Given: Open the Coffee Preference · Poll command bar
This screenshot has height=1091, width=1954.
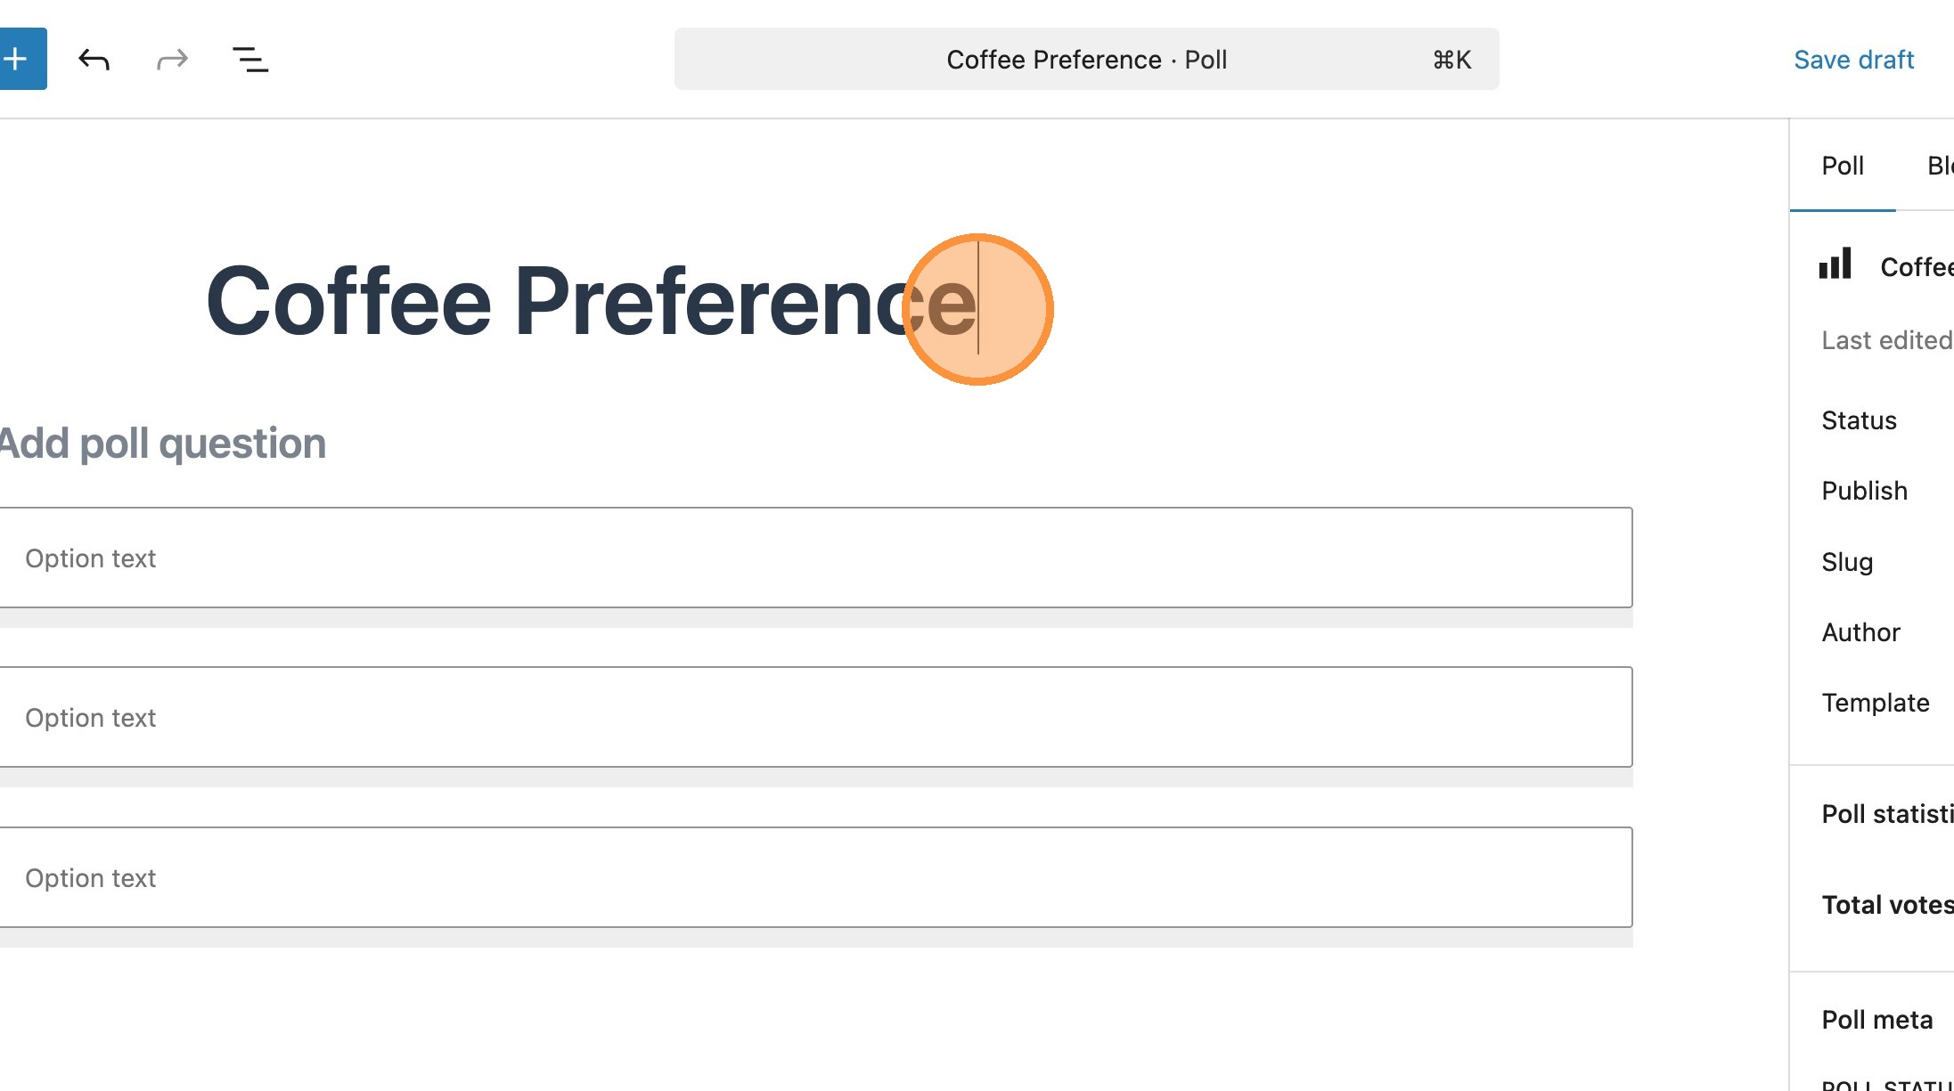Looking at the screenshot, I should coord(1085,60).
